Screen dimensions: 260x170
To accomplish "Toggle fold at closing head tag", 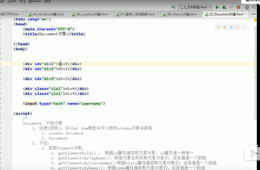I will tap(11, 44).
